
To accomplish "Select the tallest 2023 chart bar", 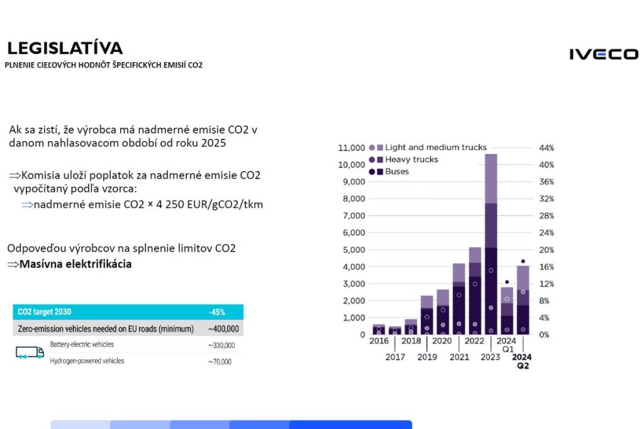I will tap(491, 245).
